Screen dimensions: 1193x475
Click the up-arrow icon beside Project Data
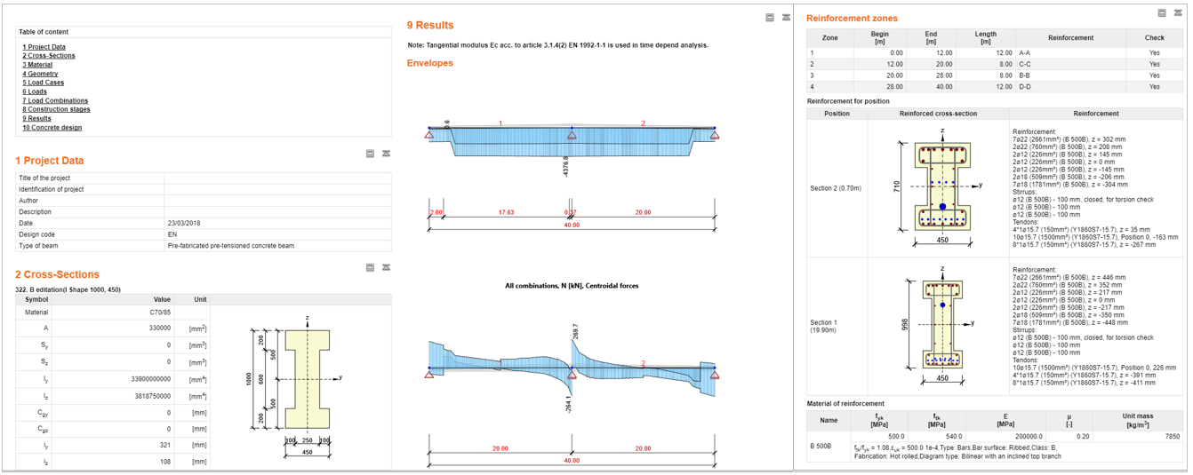point(386,154)
